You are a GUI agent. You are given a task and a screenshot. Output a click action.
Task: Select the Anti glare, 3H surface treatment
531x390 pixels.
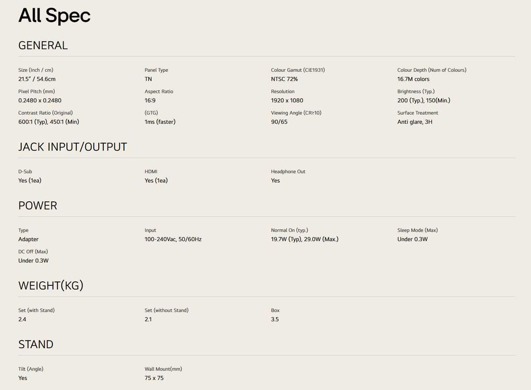point(414,121)
